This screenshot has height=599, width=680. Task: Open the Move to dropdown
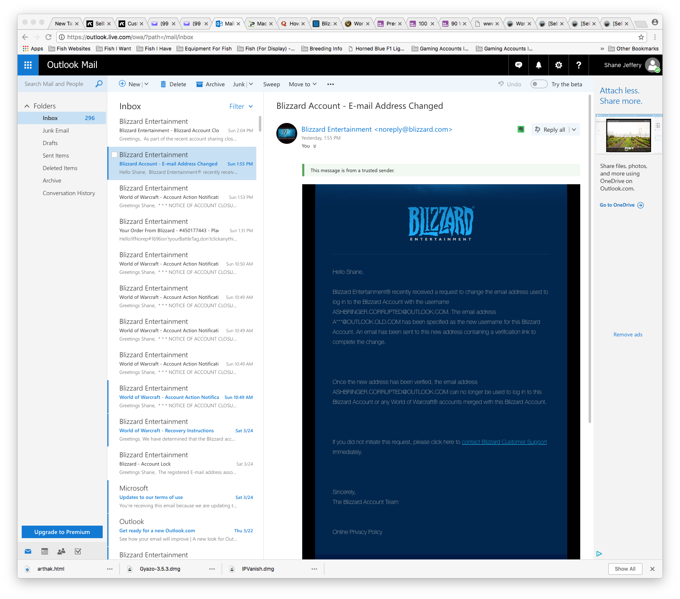(x=303, y=84)
